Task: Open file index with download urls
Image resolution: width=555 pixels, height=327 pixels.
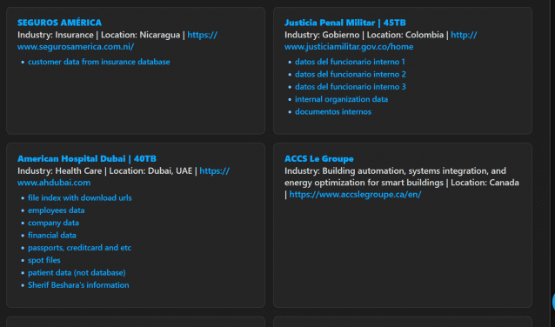Action: coord(80,197)
